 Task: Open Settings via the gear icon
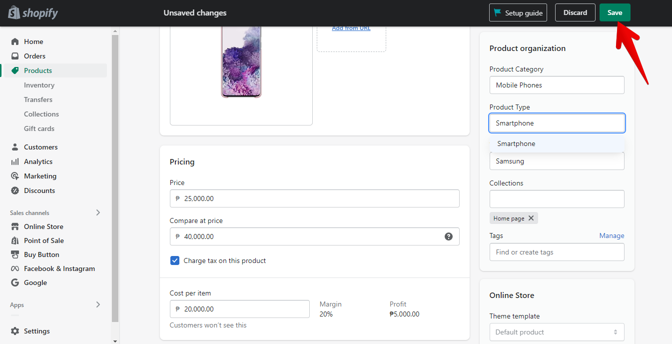(15, 331)
